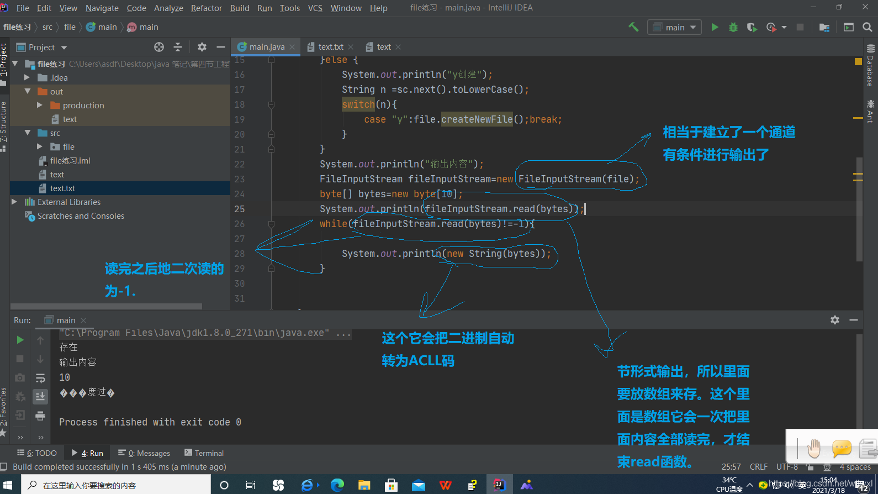This screenshot has width=878, height=494.
Task: Toggle soft-wrap in Run console
Action: (40, 378)
